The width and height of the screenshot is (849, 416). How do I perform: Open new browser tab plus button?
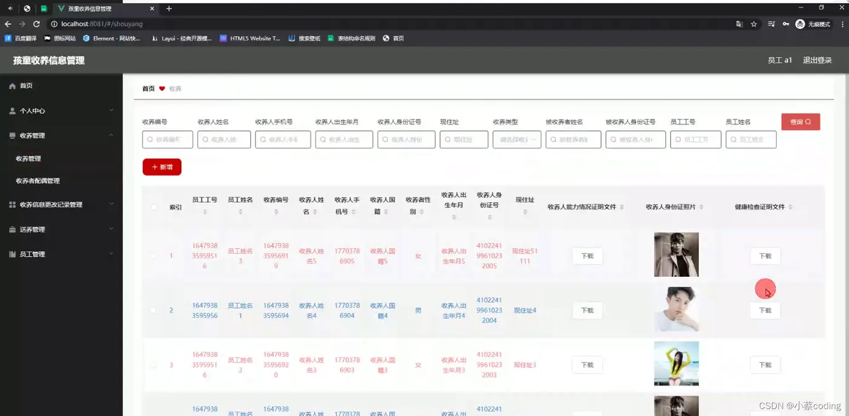[169, 8]
